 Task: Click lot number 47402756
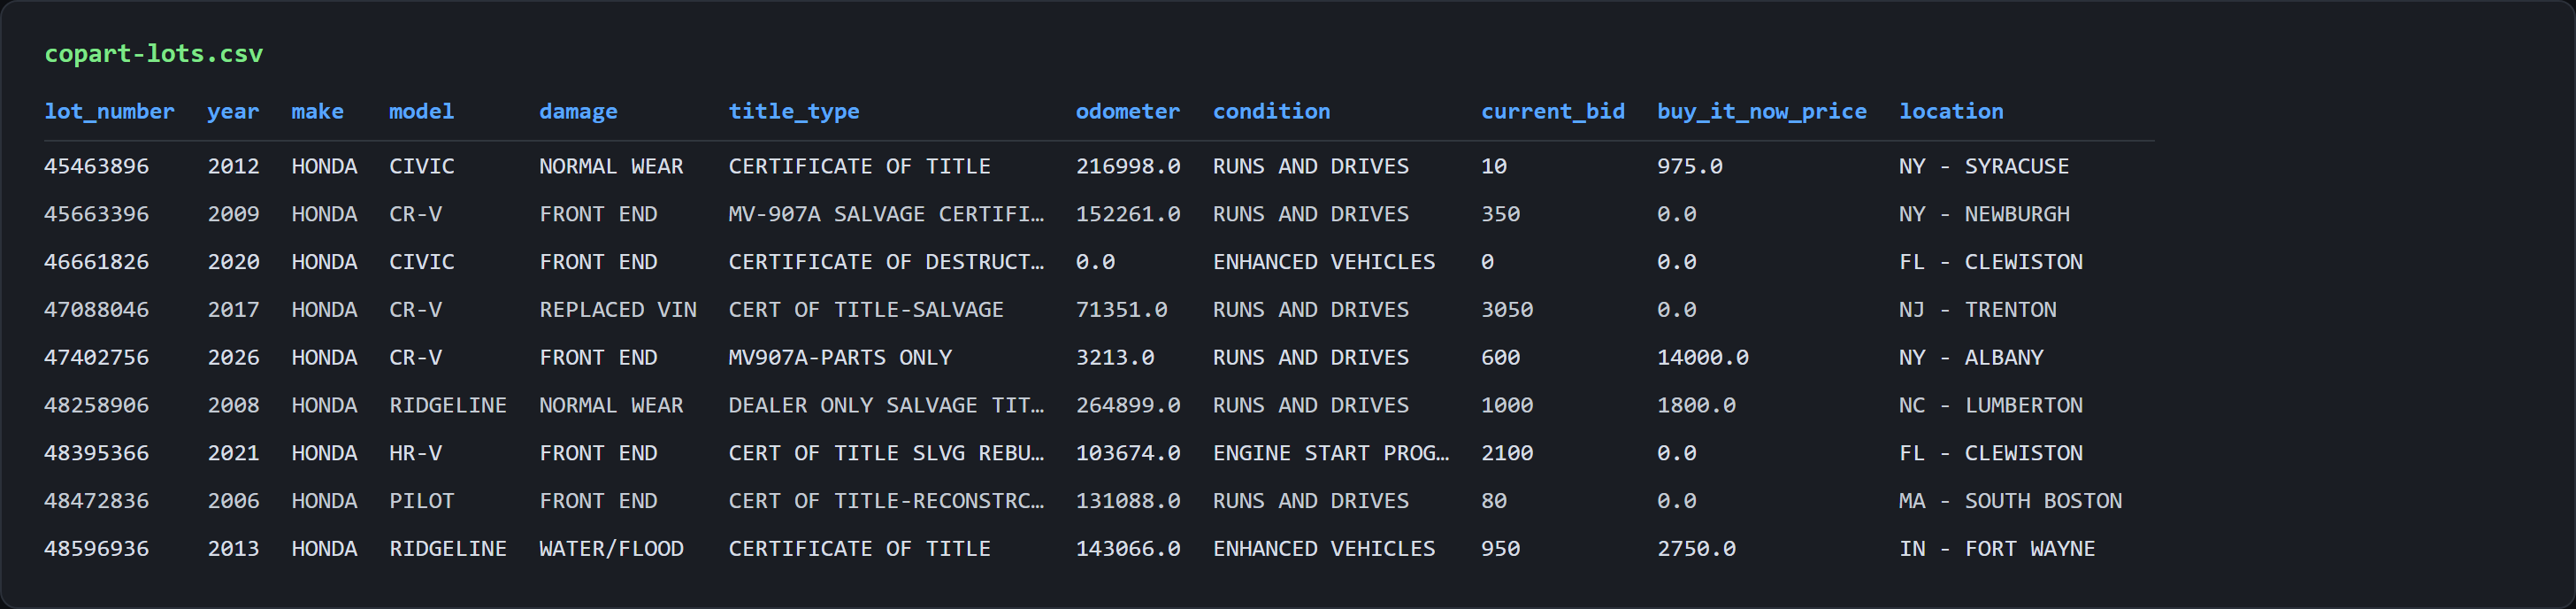pos(96,357)
